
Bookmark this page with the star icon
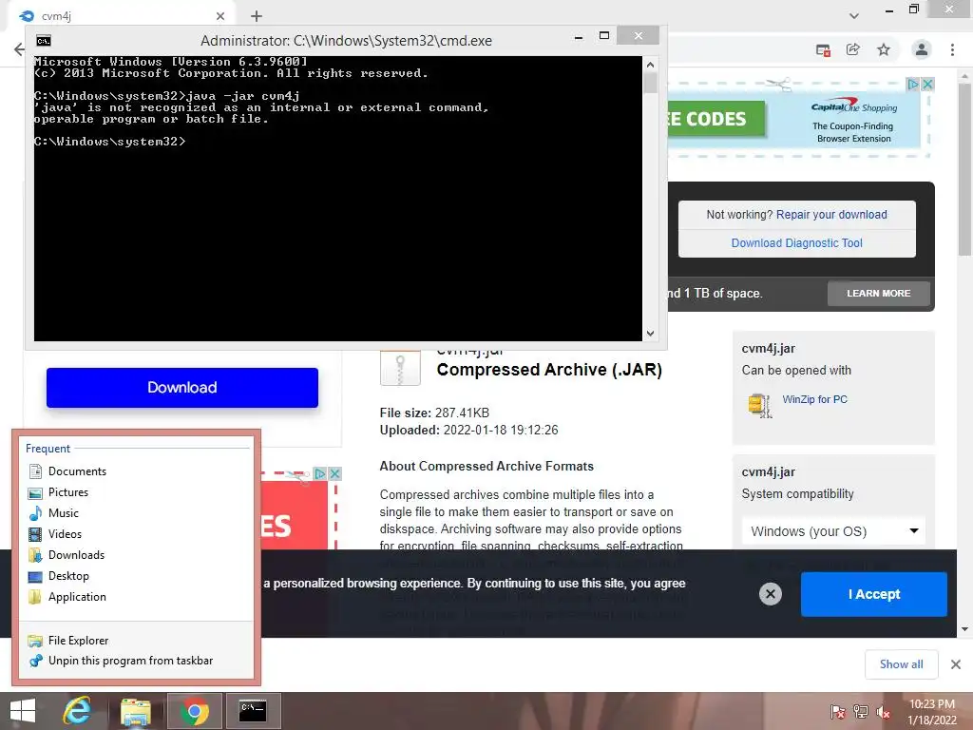coord(884,49)
